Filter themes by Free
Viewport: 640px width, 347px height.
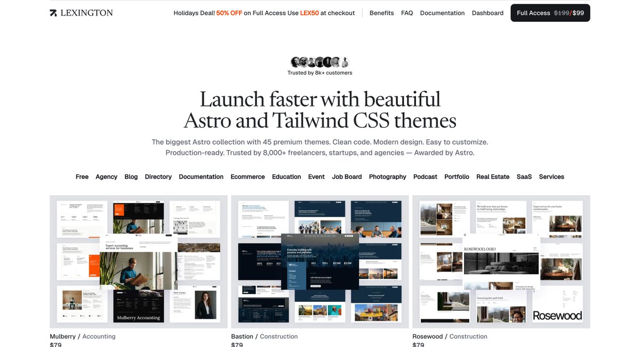pyautogui.click(x=82, y=177)
